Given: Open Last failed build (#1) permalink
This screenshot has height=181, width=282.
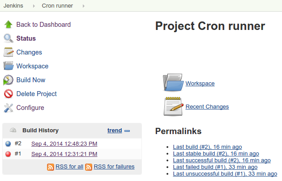Looking at the screenshot, I should click(215, 167).
